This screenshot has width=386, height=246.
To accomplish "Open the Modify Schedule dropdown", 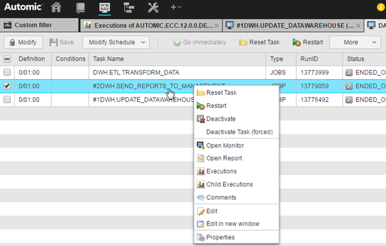I will pyautogui.click(x=116, y=42).
